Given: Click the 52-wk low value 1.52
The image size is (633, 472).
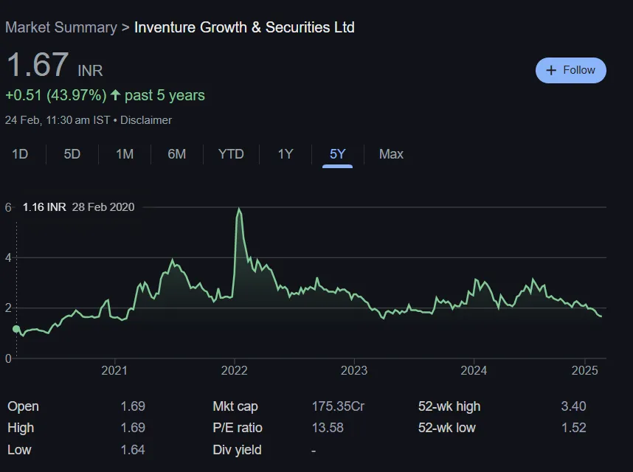Looking at the screenshot, I should [x=574, y=428].
